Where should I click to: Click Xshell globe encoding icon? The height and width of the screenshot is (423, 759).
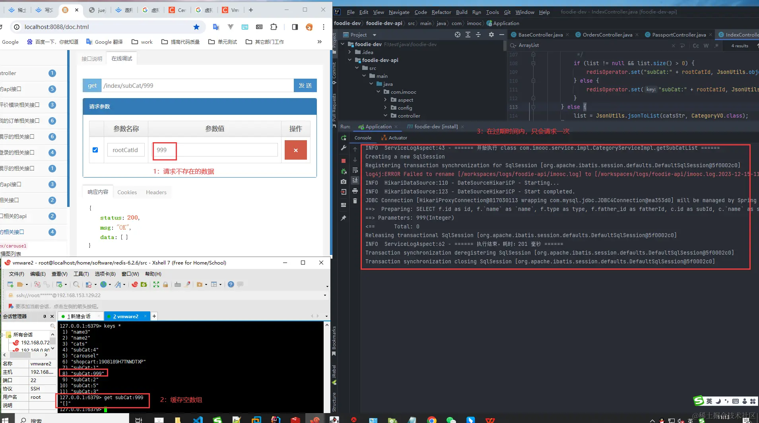coord(103,284)
